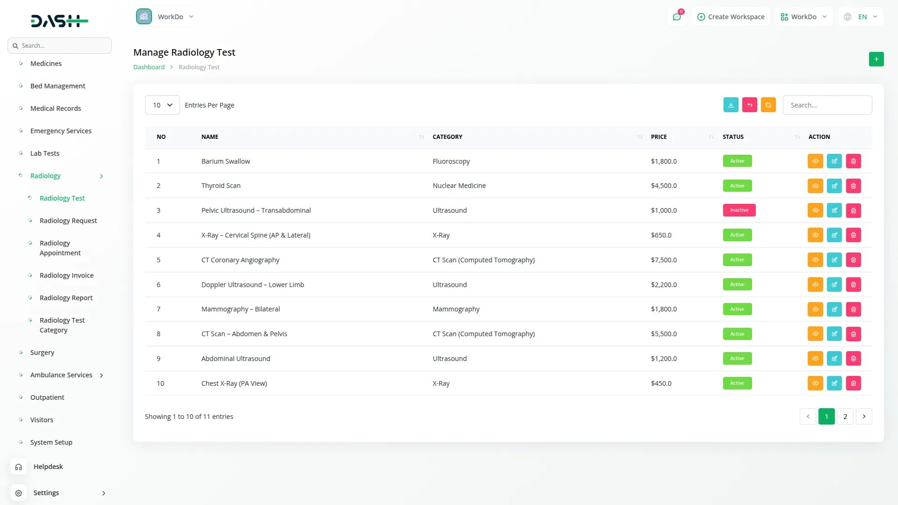
Task: Click the green add radiology test button
Action: (876, 59)
